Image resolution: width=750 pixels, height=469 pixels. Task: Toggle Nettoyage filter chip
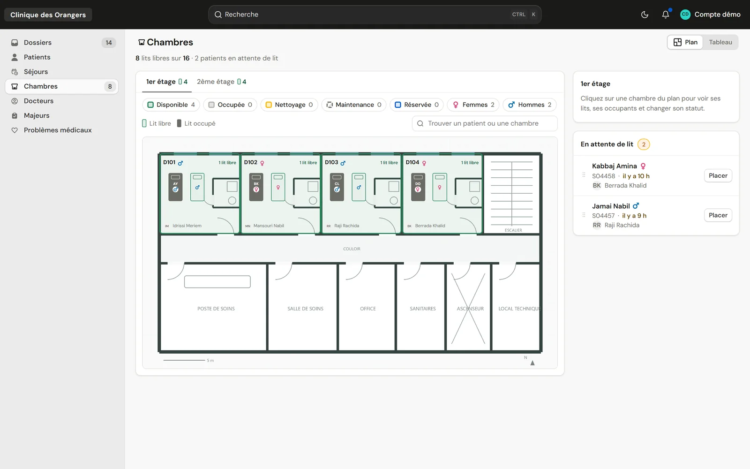click(289, 105)
